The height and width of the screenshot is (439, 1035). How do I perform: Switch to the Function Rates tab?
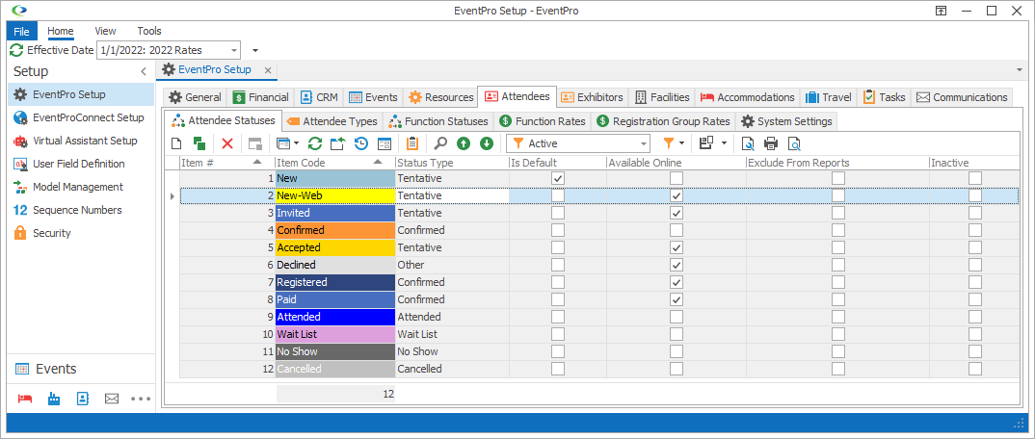[x=543, y=121]
